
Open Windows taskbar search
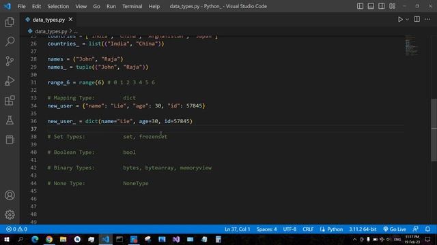click(20, 239)
